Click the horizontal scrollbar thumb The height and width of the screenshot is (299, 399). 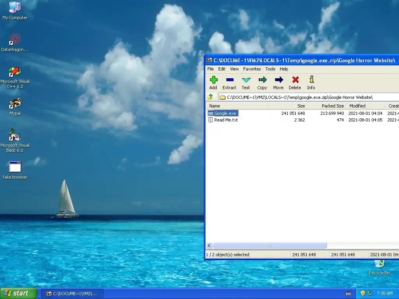tap(270, 245)
